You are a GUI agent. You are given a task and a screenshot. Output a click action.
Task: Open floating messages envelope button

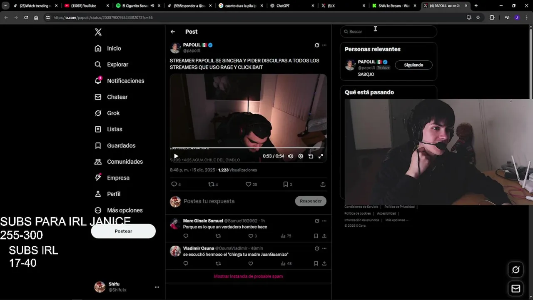(516, 288)
